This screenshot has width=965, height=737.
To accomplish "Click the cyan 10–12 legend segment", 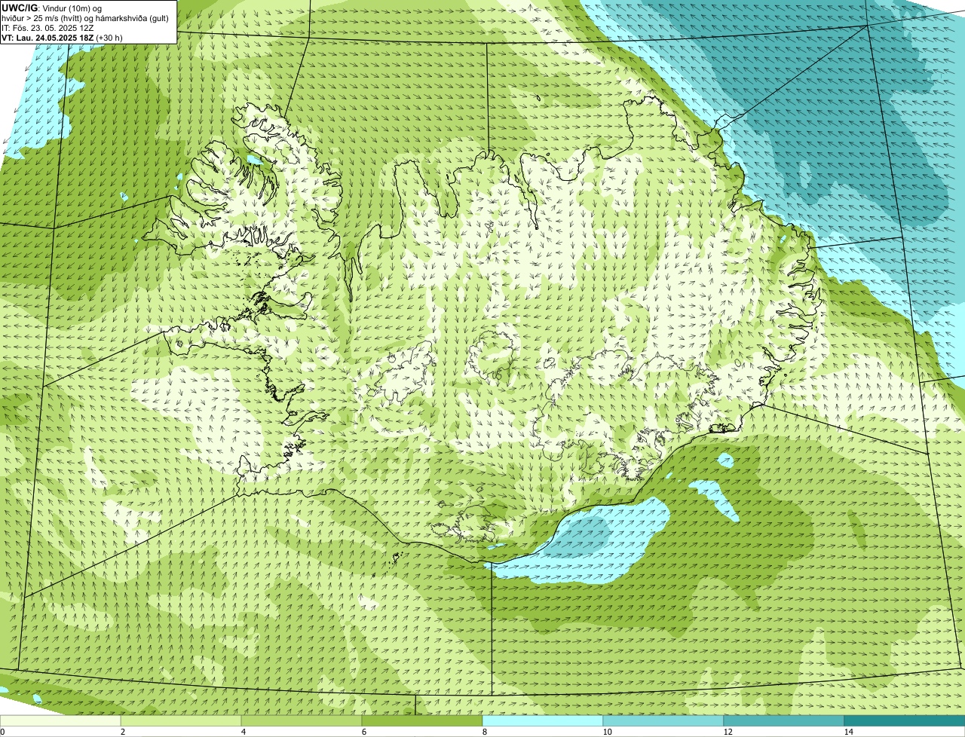I will pyautogui.click(x=663, y=720).
